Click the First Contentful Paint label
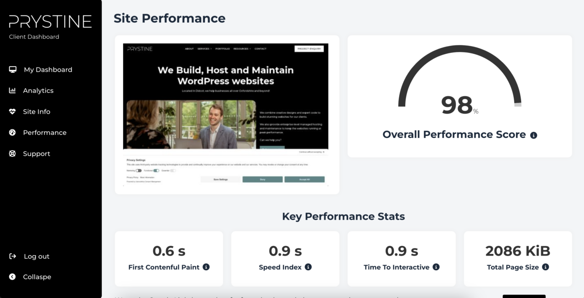Image resolution: width=584 pixels, height=298 pixels. coord(164,267)
